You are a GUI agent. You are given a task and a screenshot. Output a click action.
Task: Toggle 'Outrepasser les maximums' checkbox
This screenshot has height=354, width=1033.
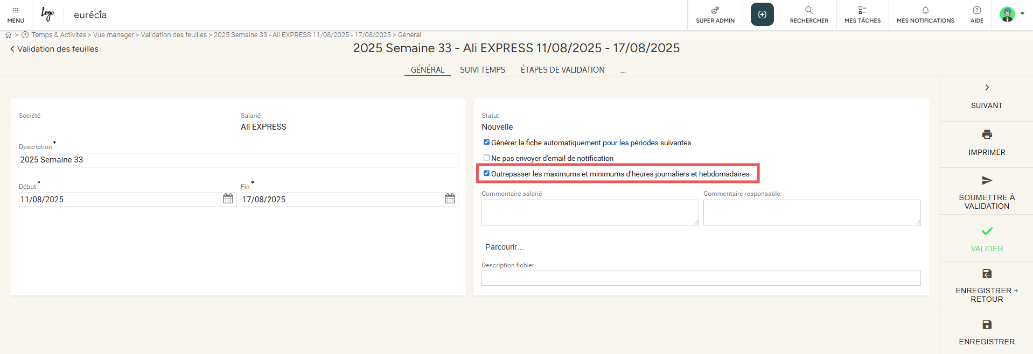(486, 174)
